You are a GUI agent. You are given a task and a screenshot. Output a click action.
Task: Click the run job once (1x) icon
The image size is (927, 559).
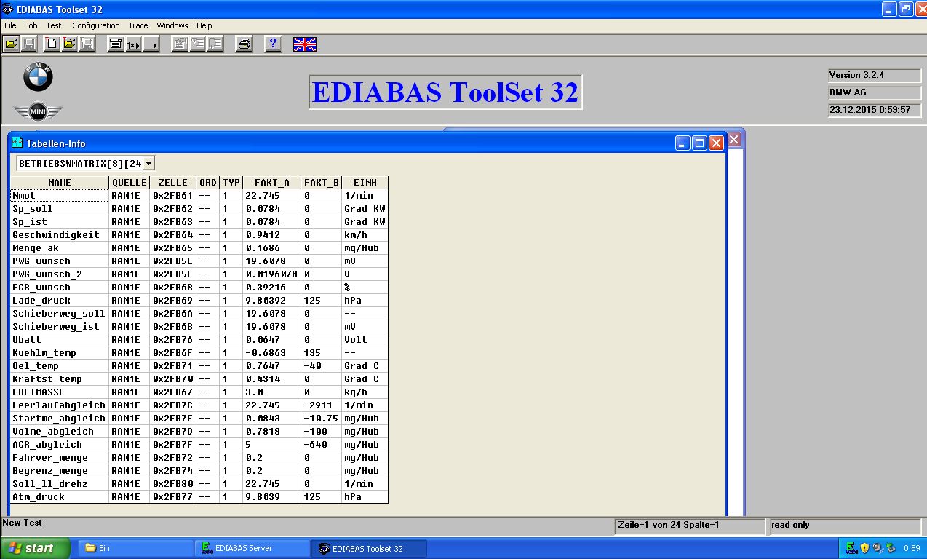click(133, 44)
